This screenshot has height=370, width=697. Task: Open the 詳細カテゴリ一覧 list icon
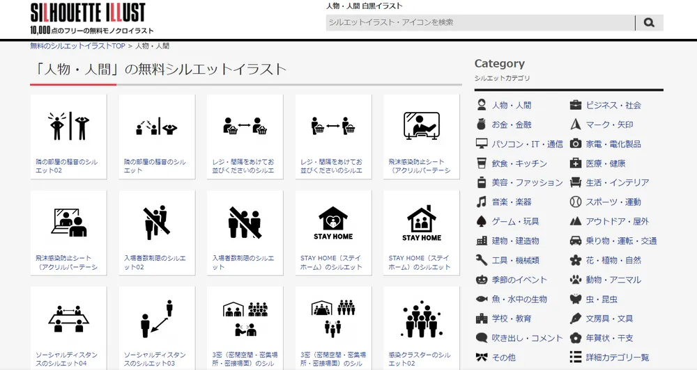click(x=576, y=357)
